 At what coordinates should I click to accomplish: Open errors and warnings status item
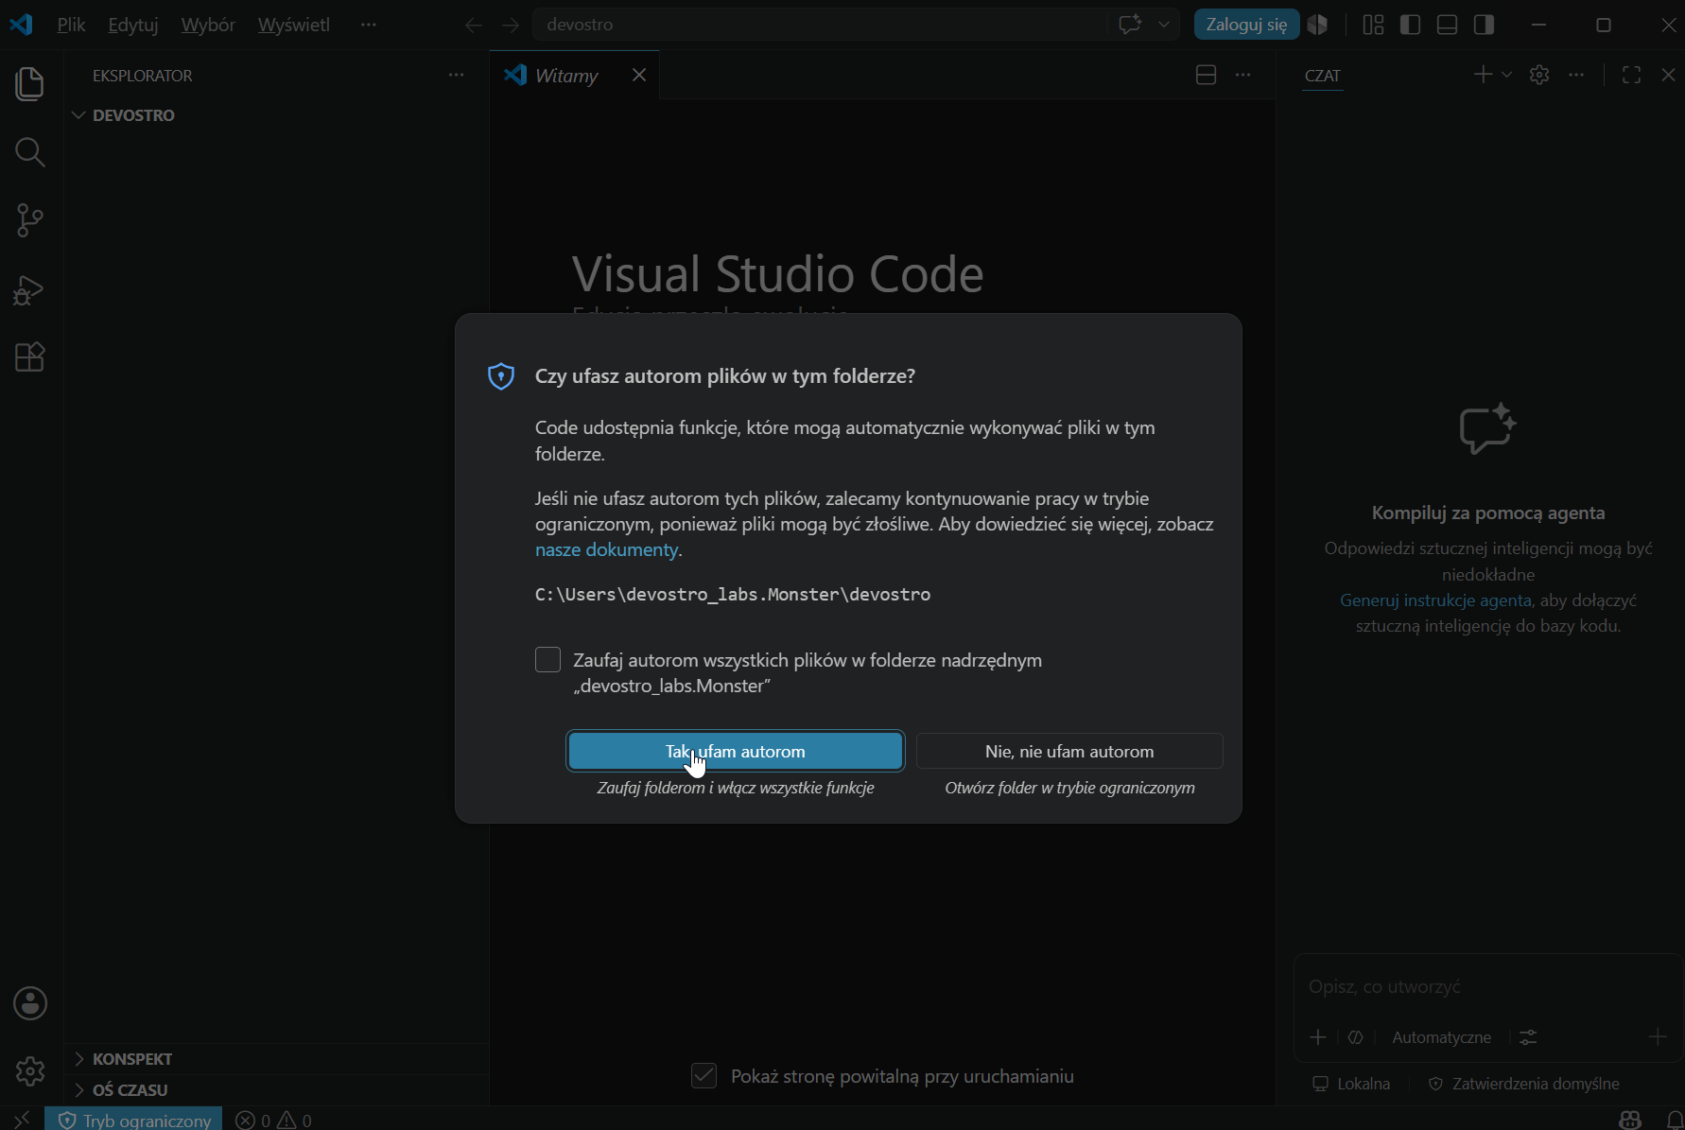(x=273, y=1120)
